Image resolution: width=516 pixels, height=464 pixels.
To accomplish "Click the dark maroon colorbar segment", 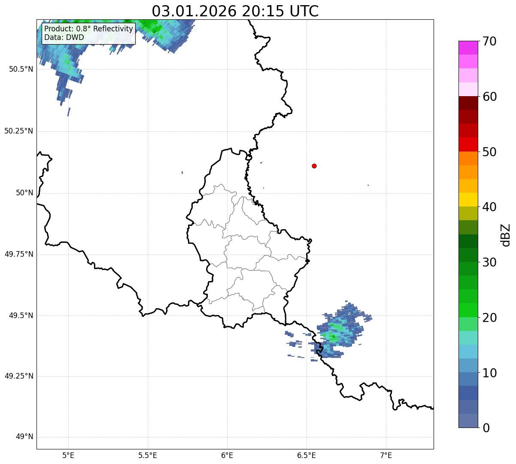I will point(468,103).
